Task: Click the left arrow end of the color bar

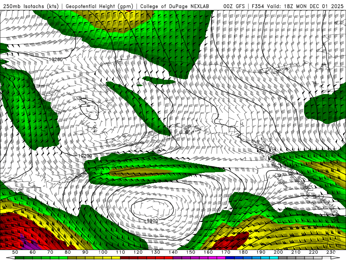Action: pos(10,258)
